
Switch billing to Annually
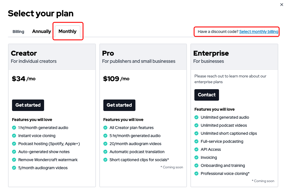click(42, 32)
